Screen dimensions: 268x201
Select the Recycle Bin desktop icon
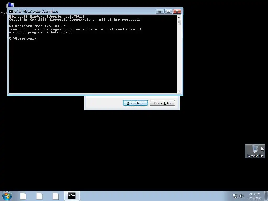(x=255, y=151)
